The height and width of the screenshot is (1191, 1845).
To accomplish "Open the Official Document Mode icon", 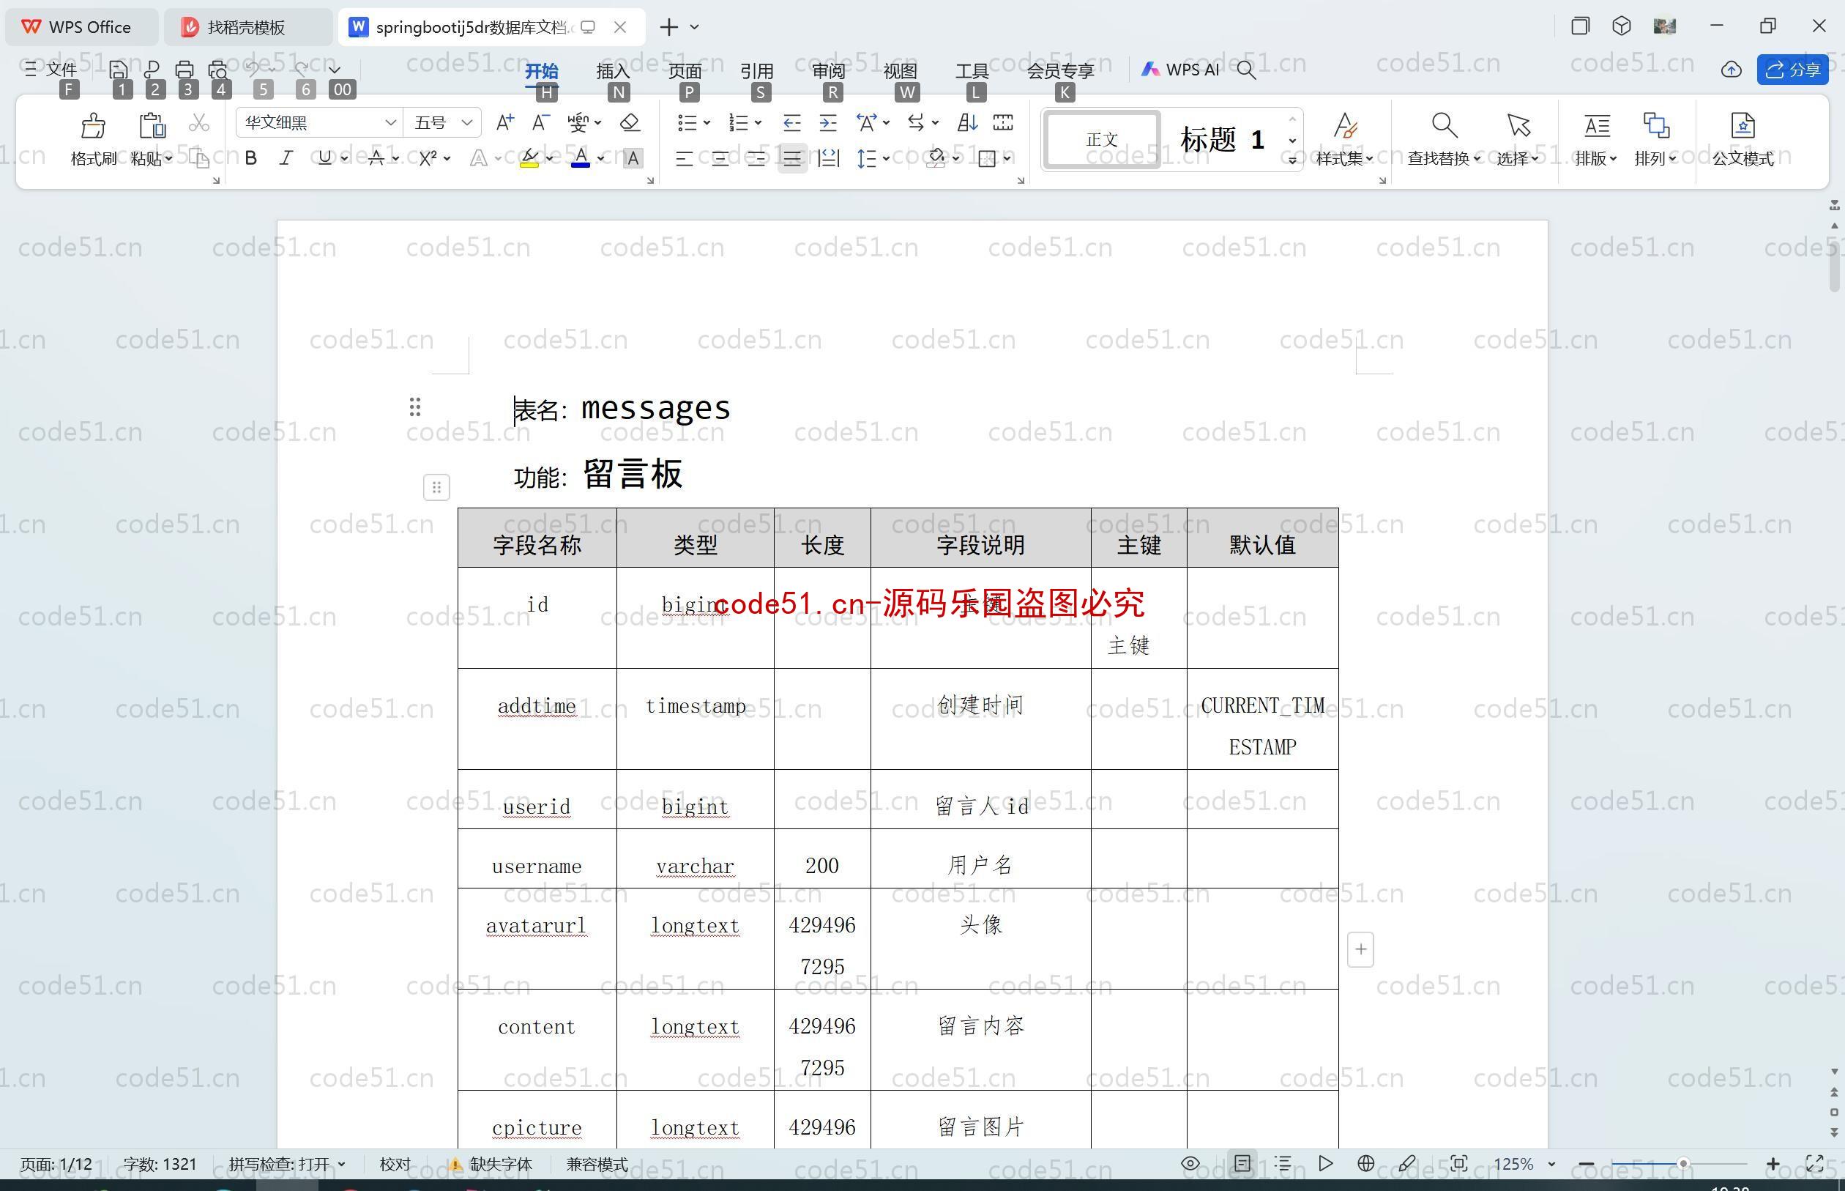I will pyautogui.click(x=1743, y=125).
